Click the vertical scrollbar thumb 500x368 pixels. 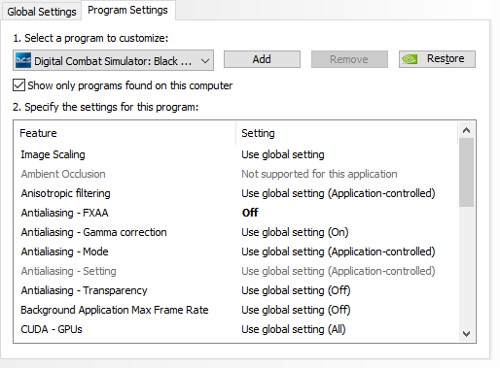pyautogui.click(x=466, y=173)
